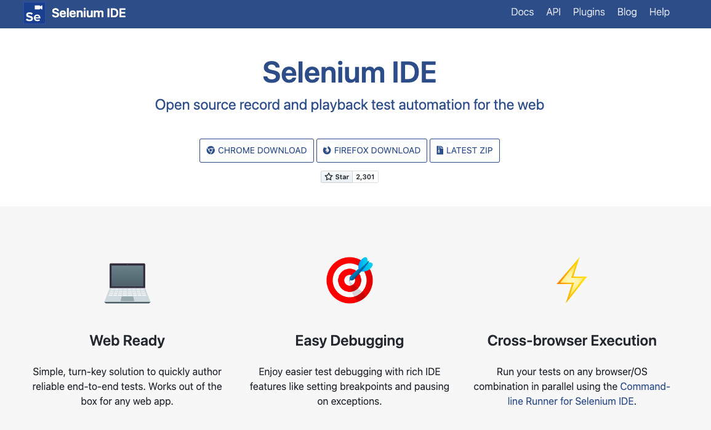Click the Cross-browser Execution heading

(572, 341)
